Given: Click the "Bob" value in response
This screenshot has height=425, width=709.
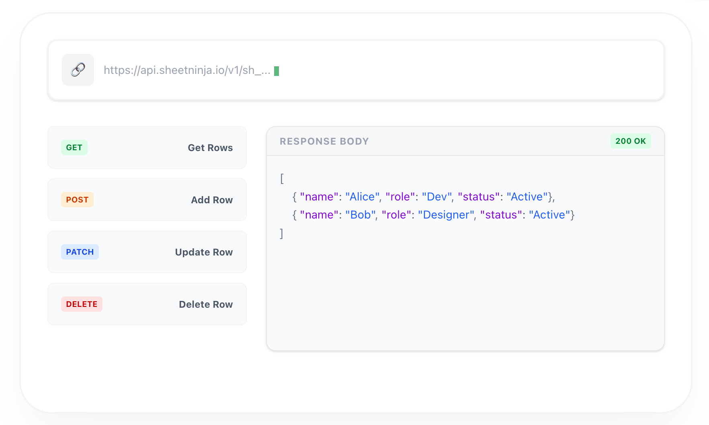Looking at the screenshot, I should pyautogui.click(x=360, y=215).
